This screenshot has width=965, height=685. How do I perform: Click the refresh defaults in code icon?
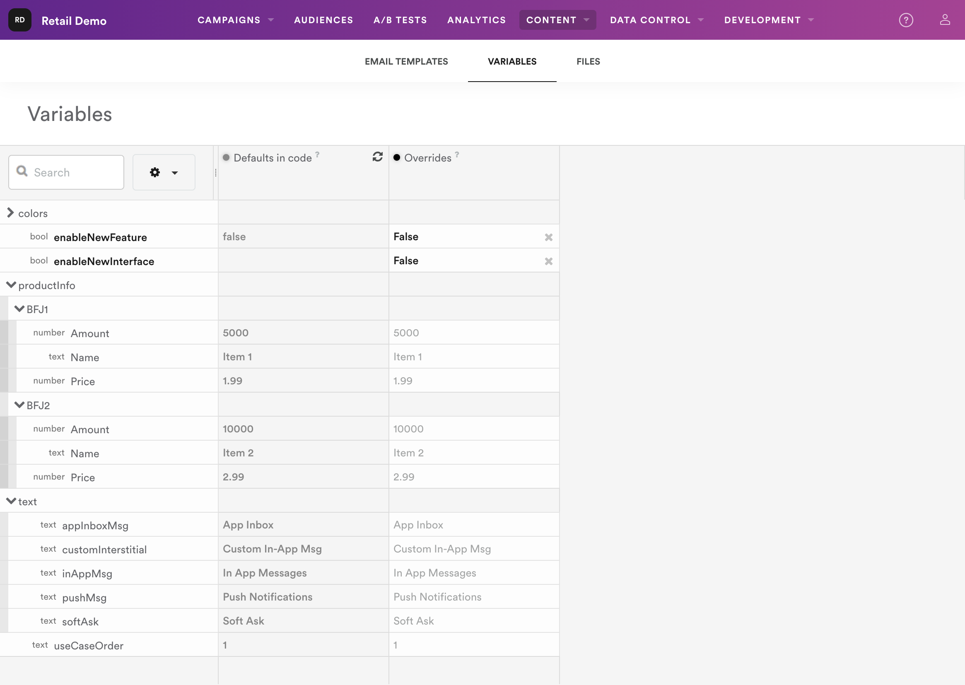click(x=377, y=157)
